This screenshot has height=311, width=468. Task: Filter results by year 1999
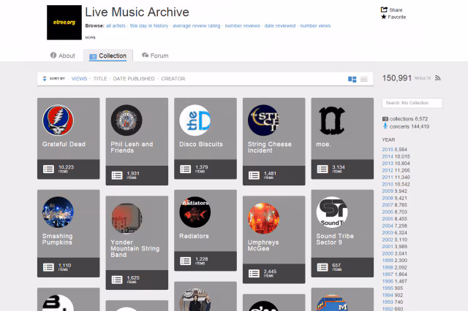(388, 261)
